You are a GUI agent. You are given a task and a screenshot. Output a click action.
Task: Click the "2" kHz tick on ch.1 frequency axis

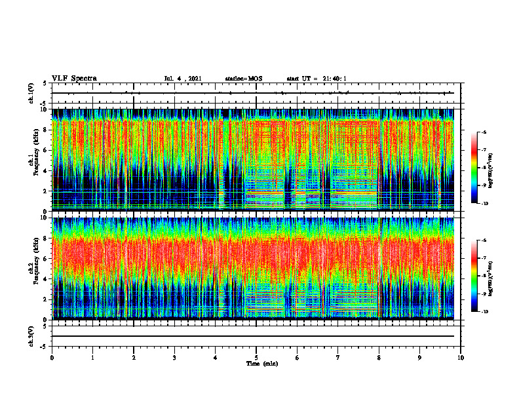coord(46,191)
